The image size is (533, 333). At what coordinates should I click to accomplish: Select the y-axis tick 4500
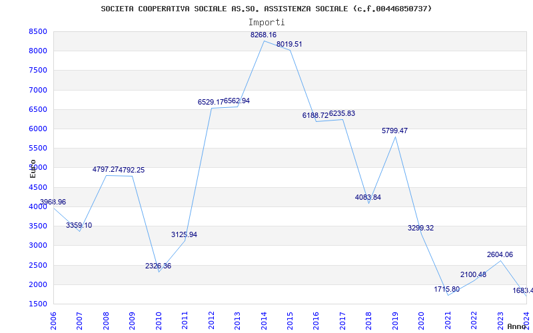(38, 187)
